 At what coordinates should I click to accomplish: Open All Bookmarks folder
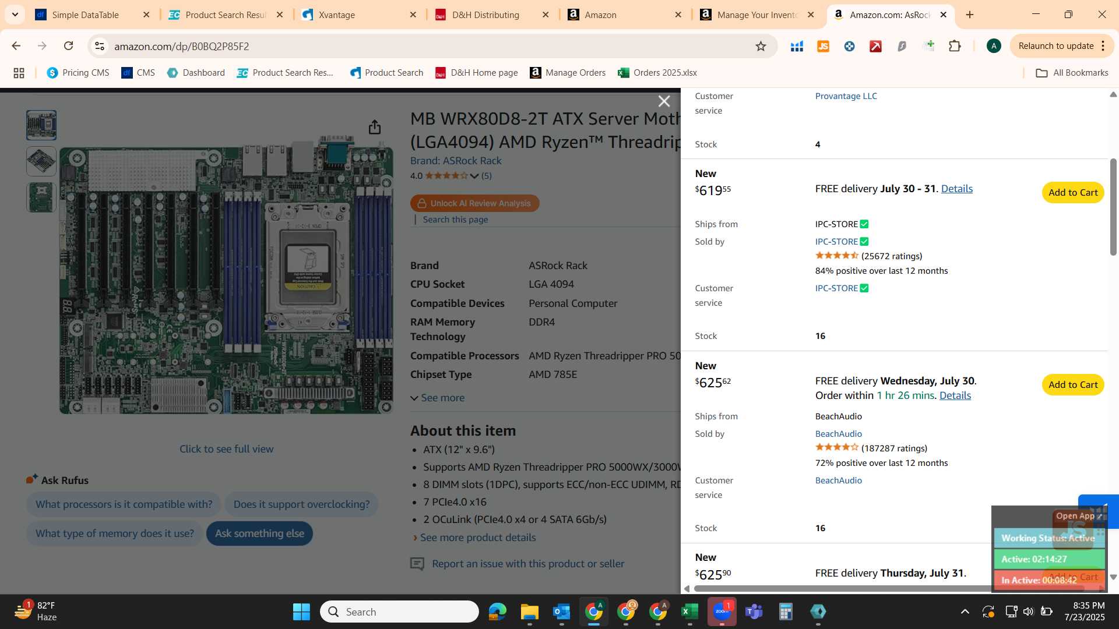[x=1072, y=73]
